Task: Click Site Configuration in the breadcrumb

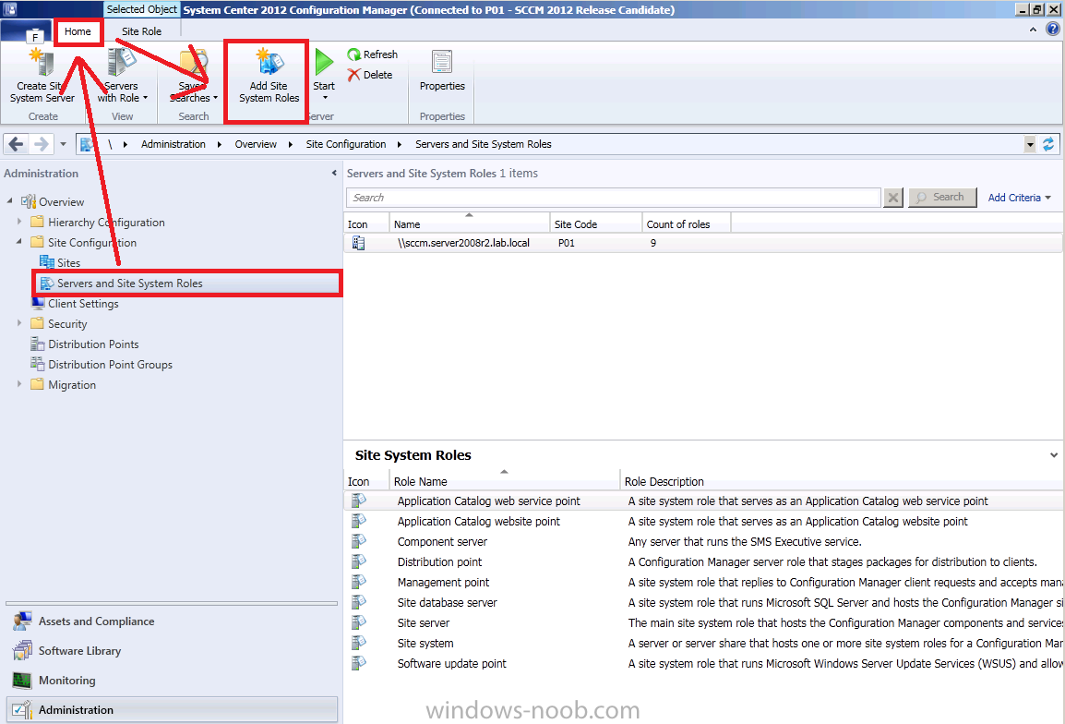Action: coord(346,144)
